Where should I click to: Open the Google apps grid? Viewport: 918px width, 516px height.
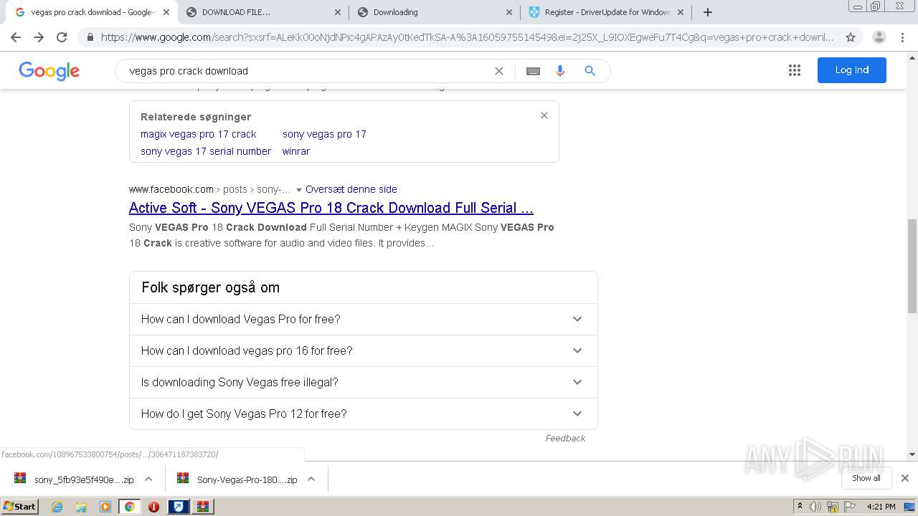[x=795, y=70]
